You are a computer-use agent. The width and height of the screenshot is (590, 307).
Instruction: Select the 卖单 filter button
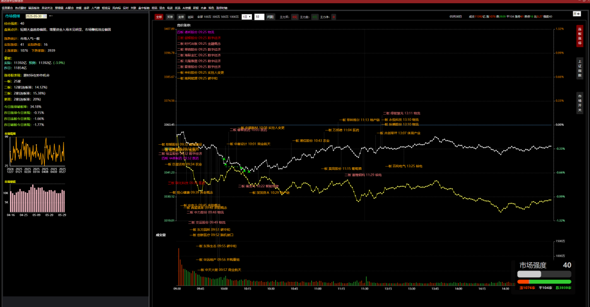pos(181,17)
